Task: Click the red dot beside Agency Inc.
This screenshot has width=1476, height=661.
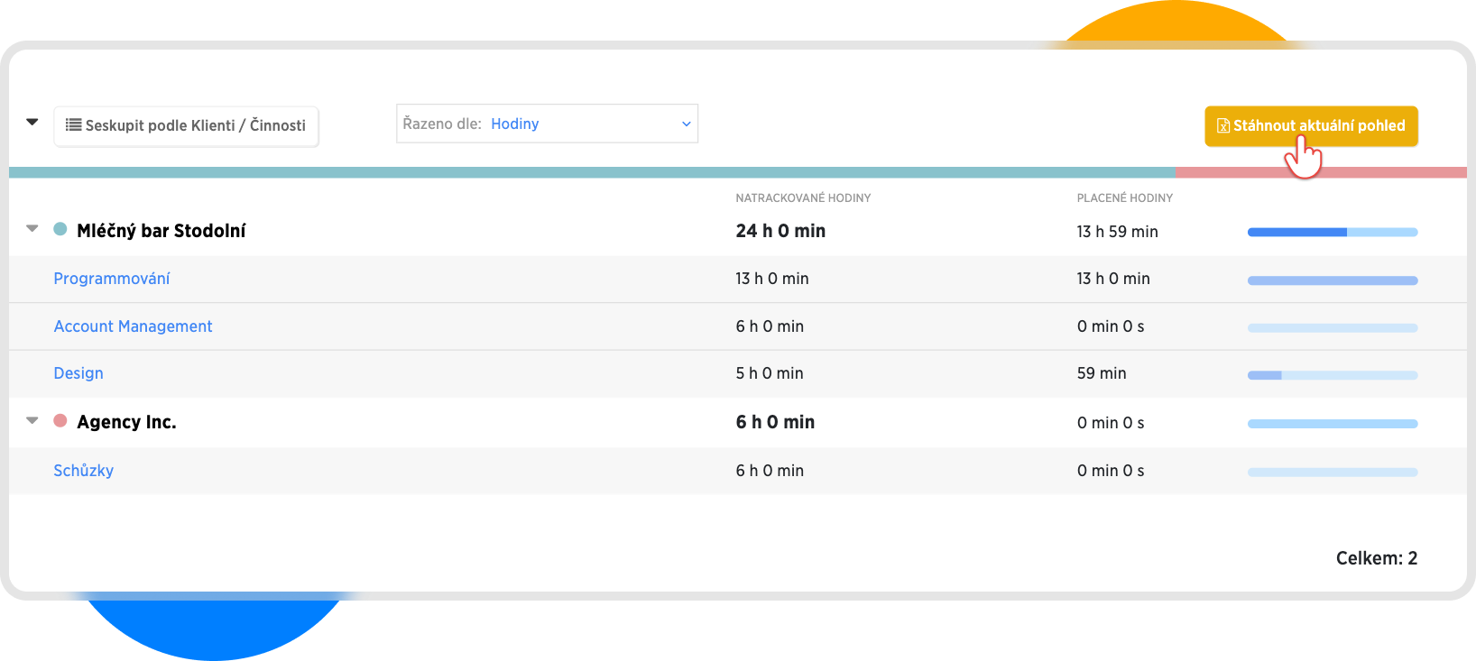Action: point(60,421)
